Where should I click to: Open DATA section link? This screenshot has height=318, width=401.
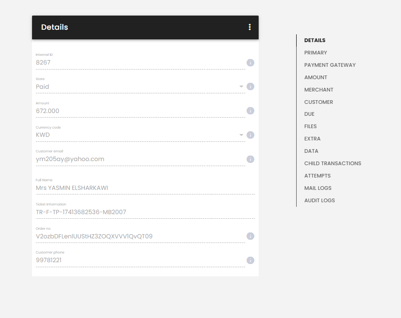click(x=311, y=151)
